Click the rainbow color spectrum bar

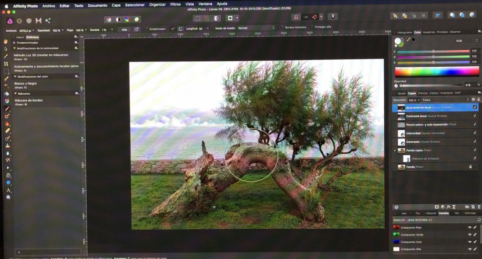coord(433,72)
